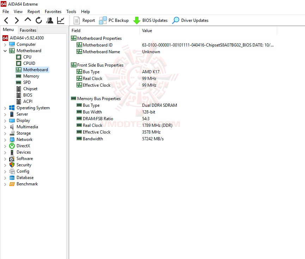The height and width of the screenshot is (259, 305).
Task: Expand the Server tree node
Action: click(5, 114)
